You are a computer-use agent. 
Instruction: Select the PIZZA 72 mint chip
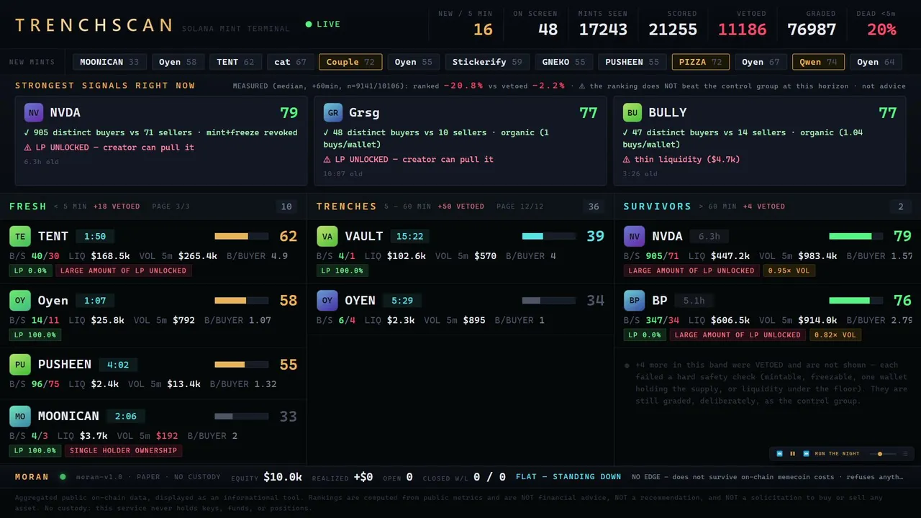pyautogui.click(x=700, y=62)
